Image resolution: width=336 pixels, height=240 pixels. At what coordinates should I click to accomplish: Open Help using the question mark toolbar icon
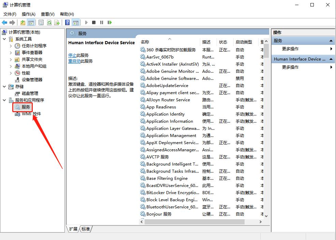click(x=67, y=22)
